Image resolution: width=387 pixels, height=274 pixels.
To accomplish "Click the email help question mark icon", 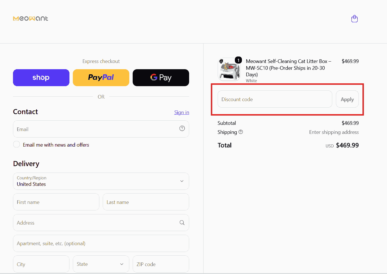I will (x=182, y=129).
